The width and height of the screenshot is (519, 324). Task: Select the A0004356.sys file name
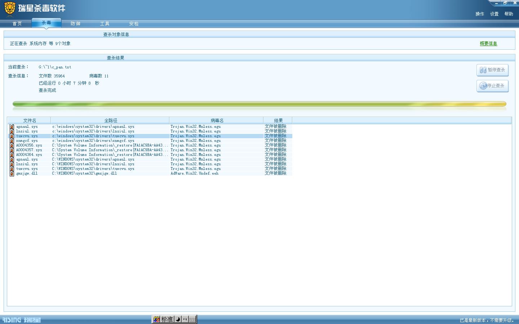(29, 145)
